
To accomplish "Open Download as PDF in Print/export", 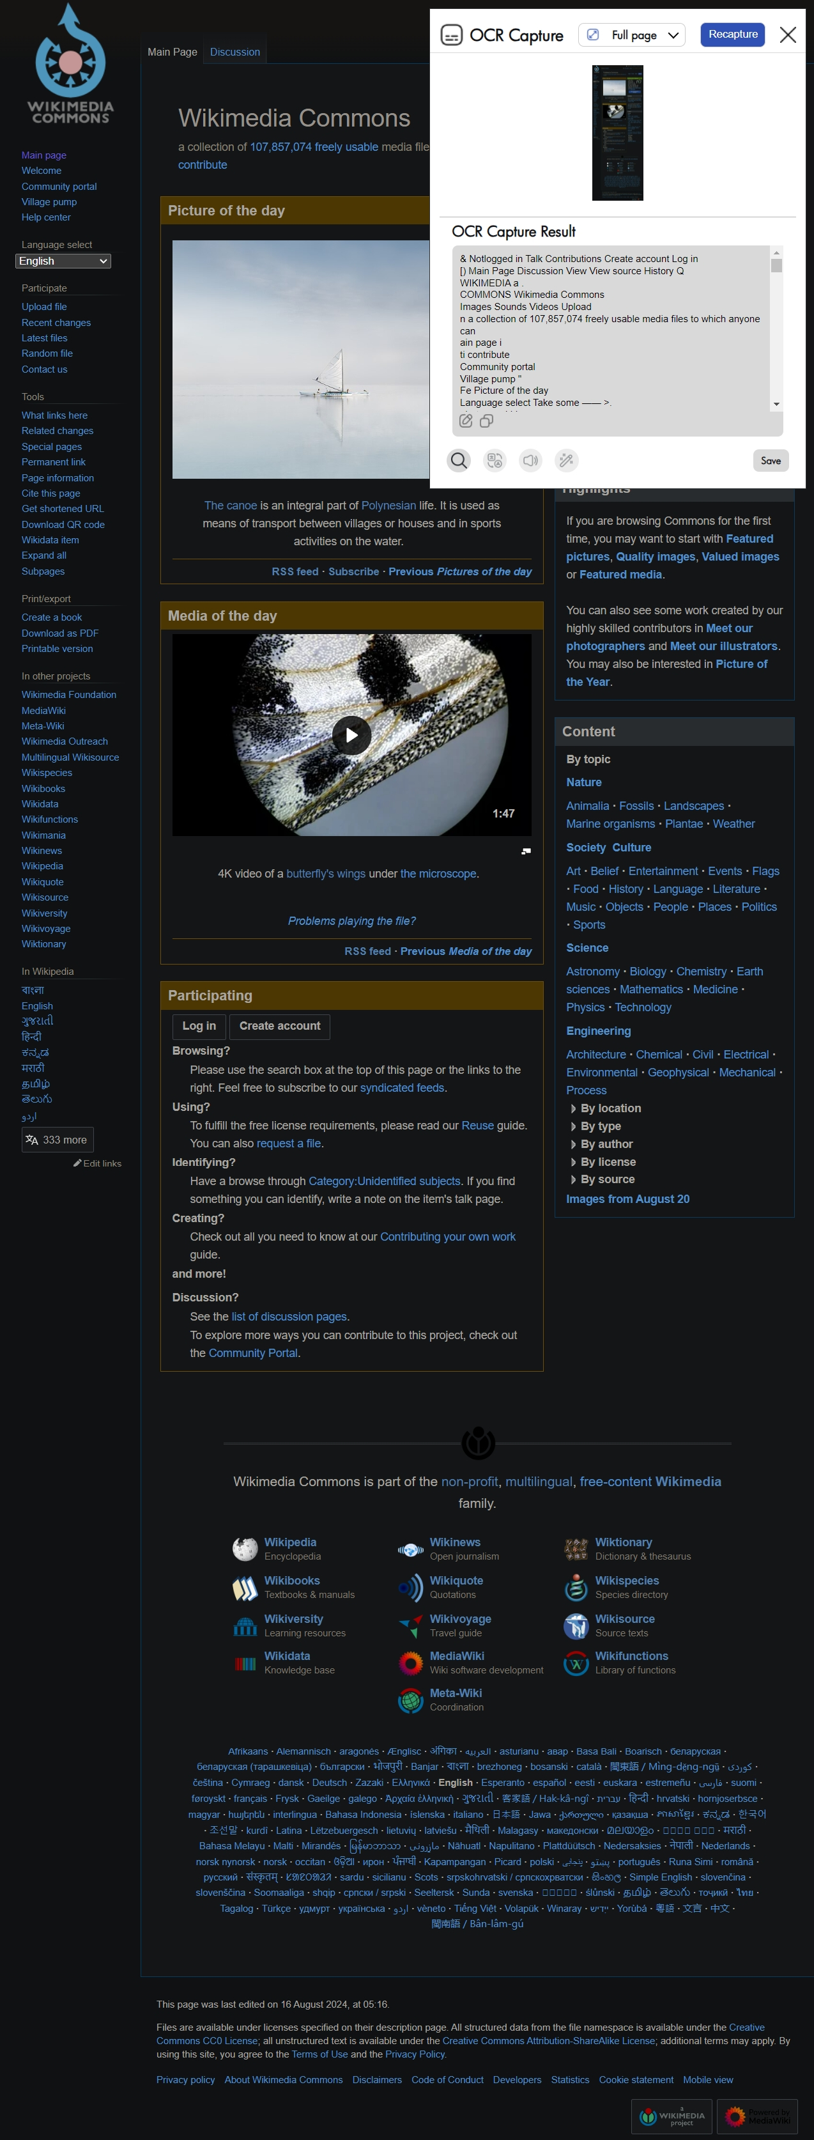I will pos(60,633).
